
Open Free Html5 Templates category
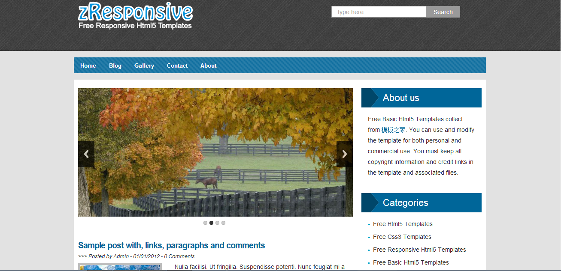[x=403, y=224]
